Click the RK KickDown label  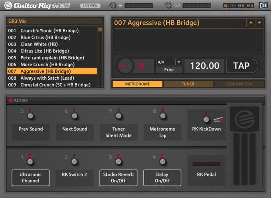coord(206,129)
